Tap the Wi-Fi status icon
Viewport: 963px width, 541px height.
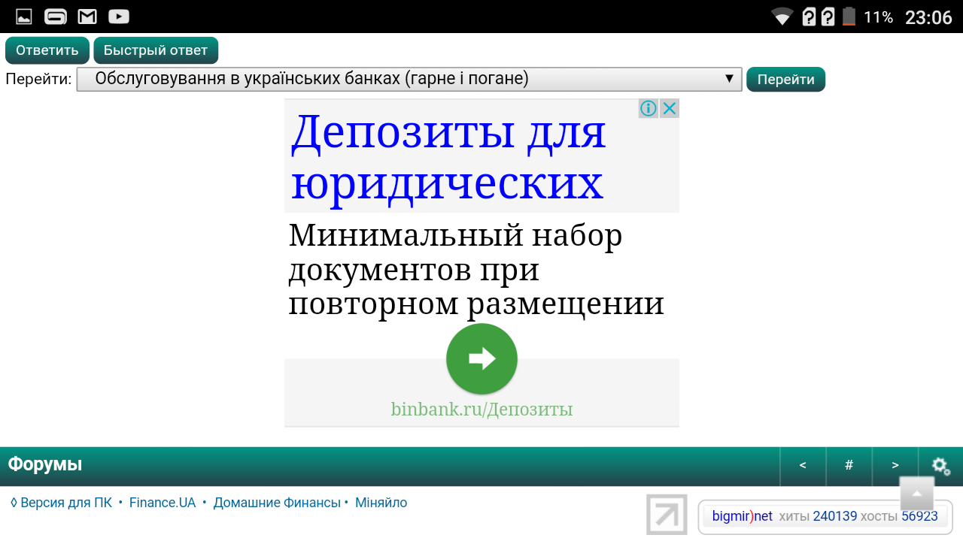pyautogui.click(x=782, y=17)
